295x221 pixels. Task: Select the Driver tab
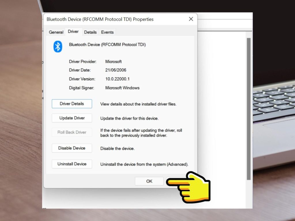tap(73, 32)
